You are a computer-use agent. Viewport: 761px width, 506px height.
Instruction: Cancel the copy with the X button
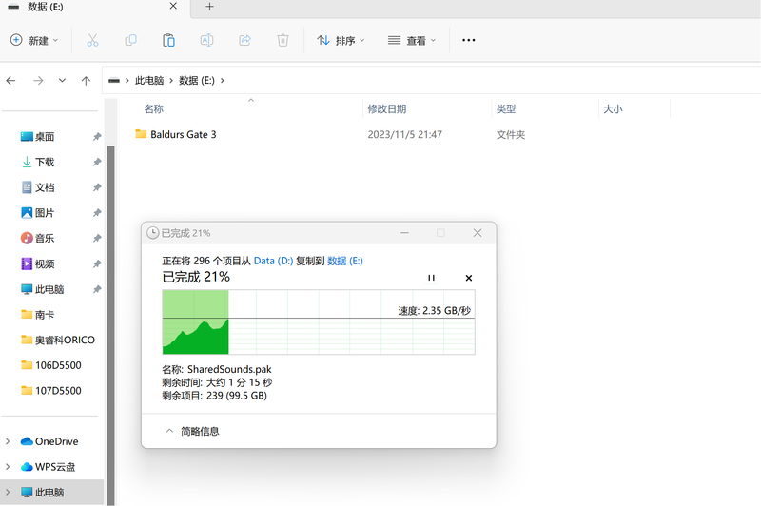click(x=469, y=278)
